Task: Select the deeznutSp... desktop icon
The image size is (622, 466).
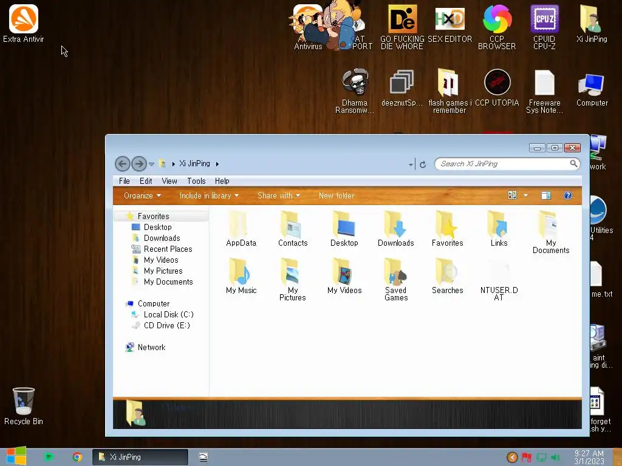Action: [402, 87]
